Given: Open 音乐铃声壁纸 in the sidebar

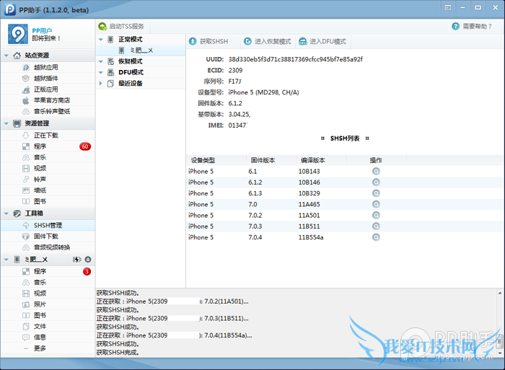Looking at the screenshot, I should pyautogui.click(x=51, y=111).
